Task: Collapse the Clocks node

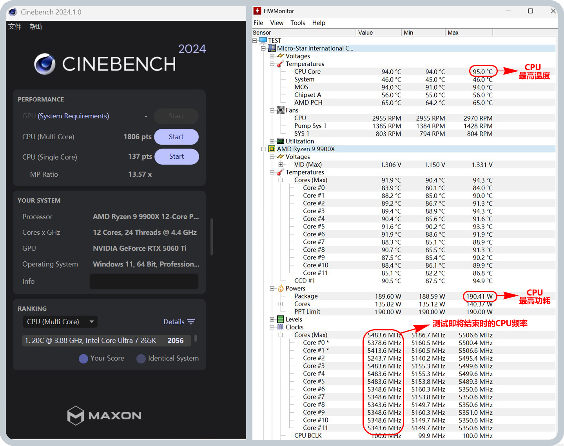Action: [x=272, y=327]
